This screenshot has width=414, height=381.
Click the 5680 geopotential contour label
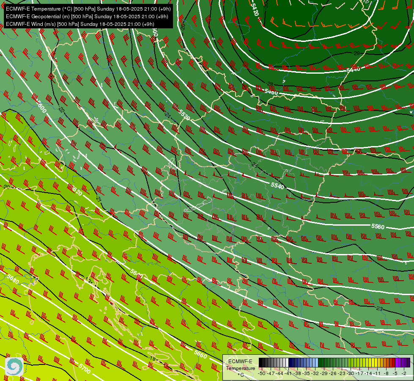click(13, 279)
